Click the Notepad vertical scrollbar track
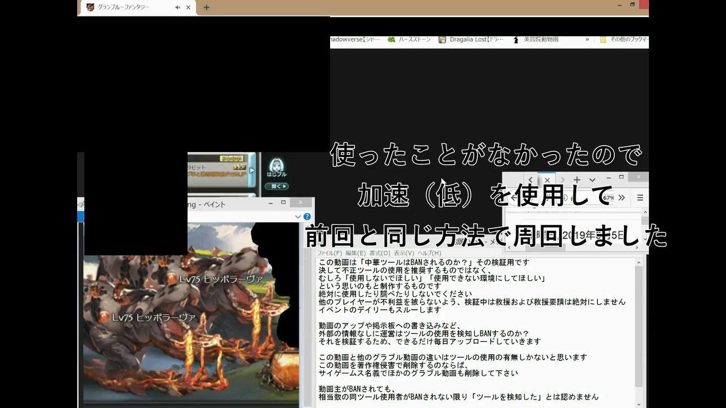 [x=639, y=333]
